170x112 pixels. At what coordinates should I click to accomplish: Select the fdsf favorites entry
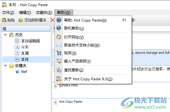coord(24,72)
